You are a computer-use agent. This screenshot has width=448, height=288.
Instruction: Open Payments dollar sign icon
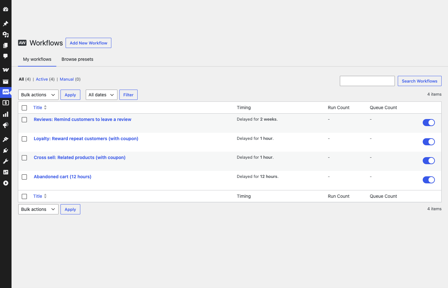[x=5, y=103]
